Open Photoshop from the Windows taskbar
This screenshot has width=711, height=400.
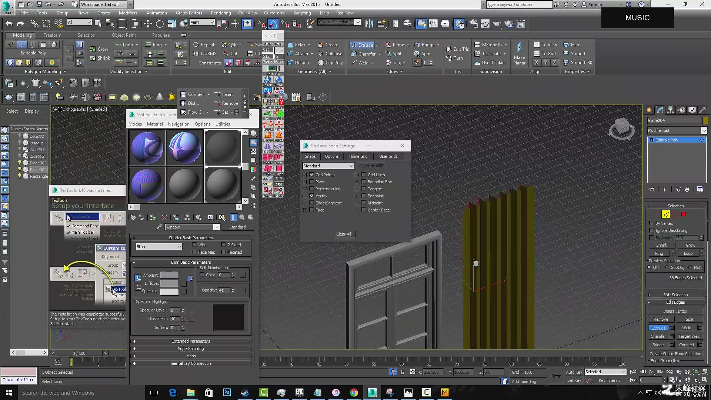[x=227, y=393]
